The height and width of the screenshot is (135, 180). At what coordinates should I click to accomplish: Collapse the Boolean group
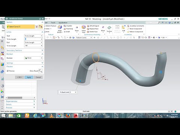[42, 54]
